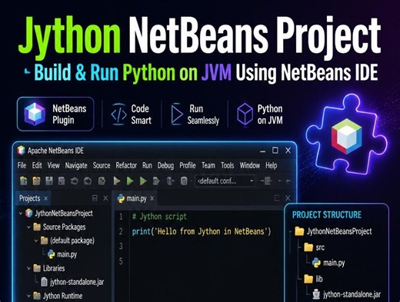
Task: Click jython-standalone.jar file icon in Projects tree
Action: coord(44,282)
